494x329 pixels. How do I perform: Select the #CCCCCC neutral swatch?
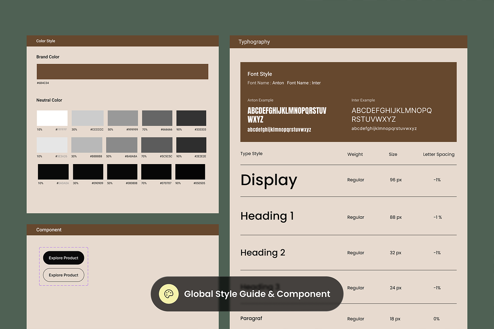point(88,118)
